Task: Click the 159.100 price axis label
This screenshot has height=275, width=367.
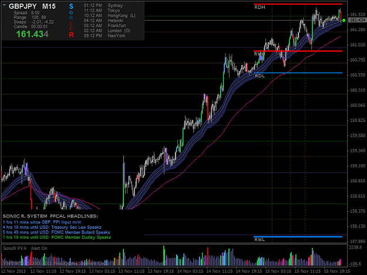Action: pyautogui.click(x=357, y=166)
